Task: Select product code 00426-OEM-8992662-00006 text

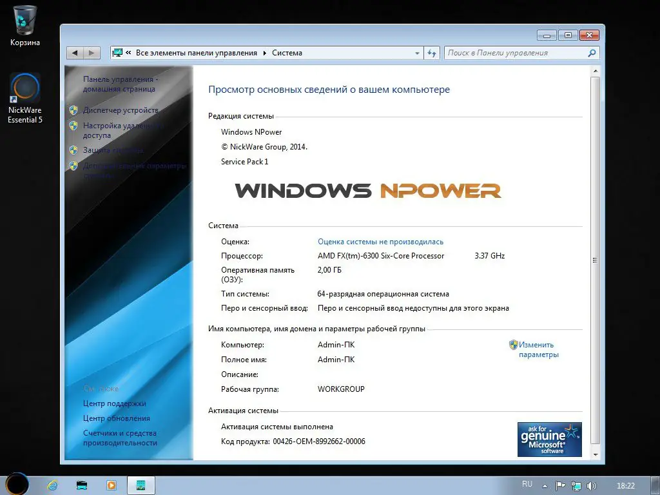Action: [319, 442]
